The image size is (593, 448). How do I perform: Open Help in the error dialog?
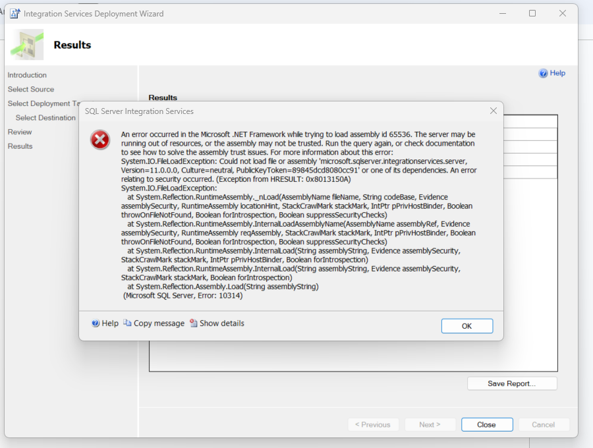[x=105, y=323]
